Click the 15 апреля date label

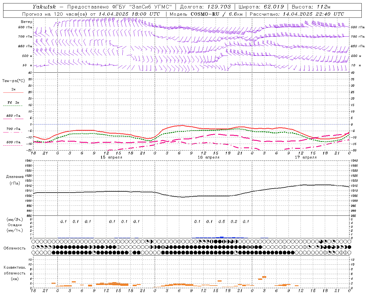tap(111, 157)
